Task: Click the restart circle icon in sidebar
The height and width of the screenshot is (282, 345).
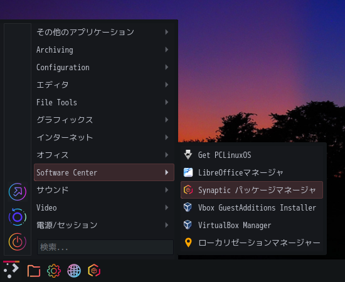Action: [18, 217]
